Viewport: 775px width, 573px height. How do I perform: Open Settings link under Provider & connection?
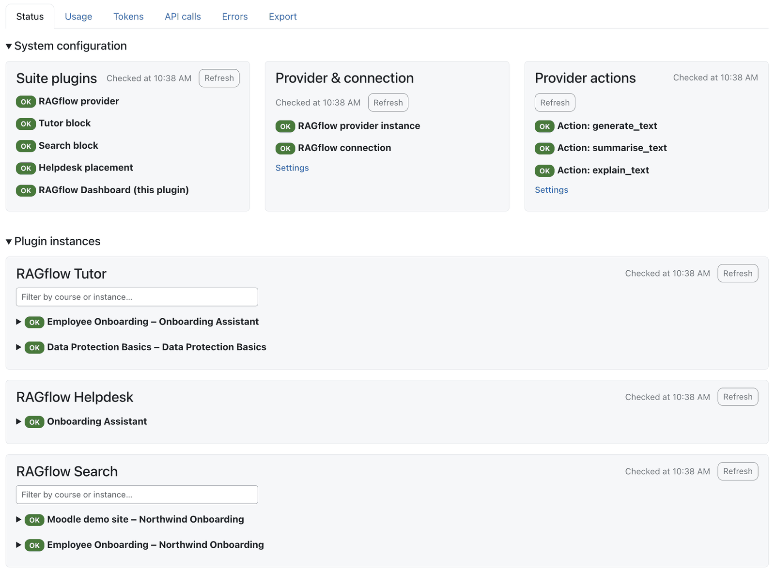coord(292,168)
